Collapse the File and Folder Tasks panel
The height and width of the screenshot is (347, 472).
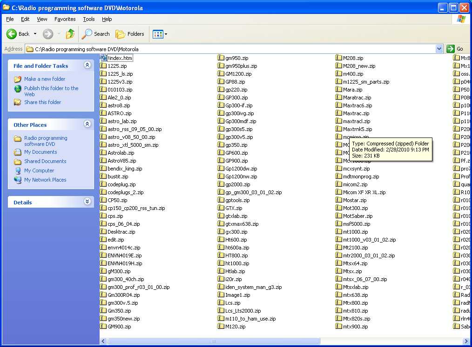click(x=87, y=65)
